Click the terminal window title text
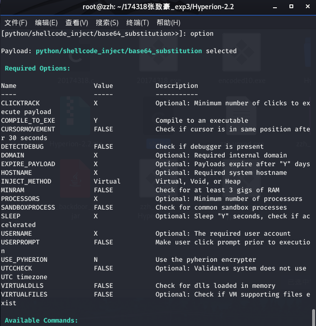The width and height of the screenshot is (316, 326). point(158,7)
